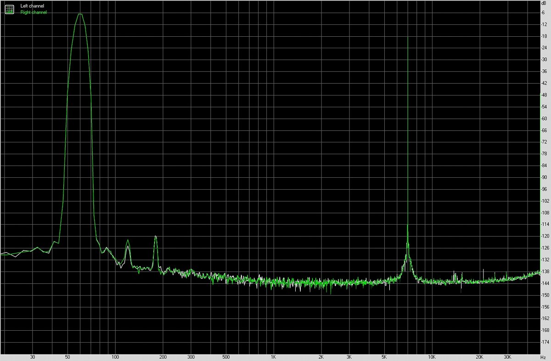The image size is (551, 361).
Task: Click the -12 dB scale value
Action: pos(544,24)
